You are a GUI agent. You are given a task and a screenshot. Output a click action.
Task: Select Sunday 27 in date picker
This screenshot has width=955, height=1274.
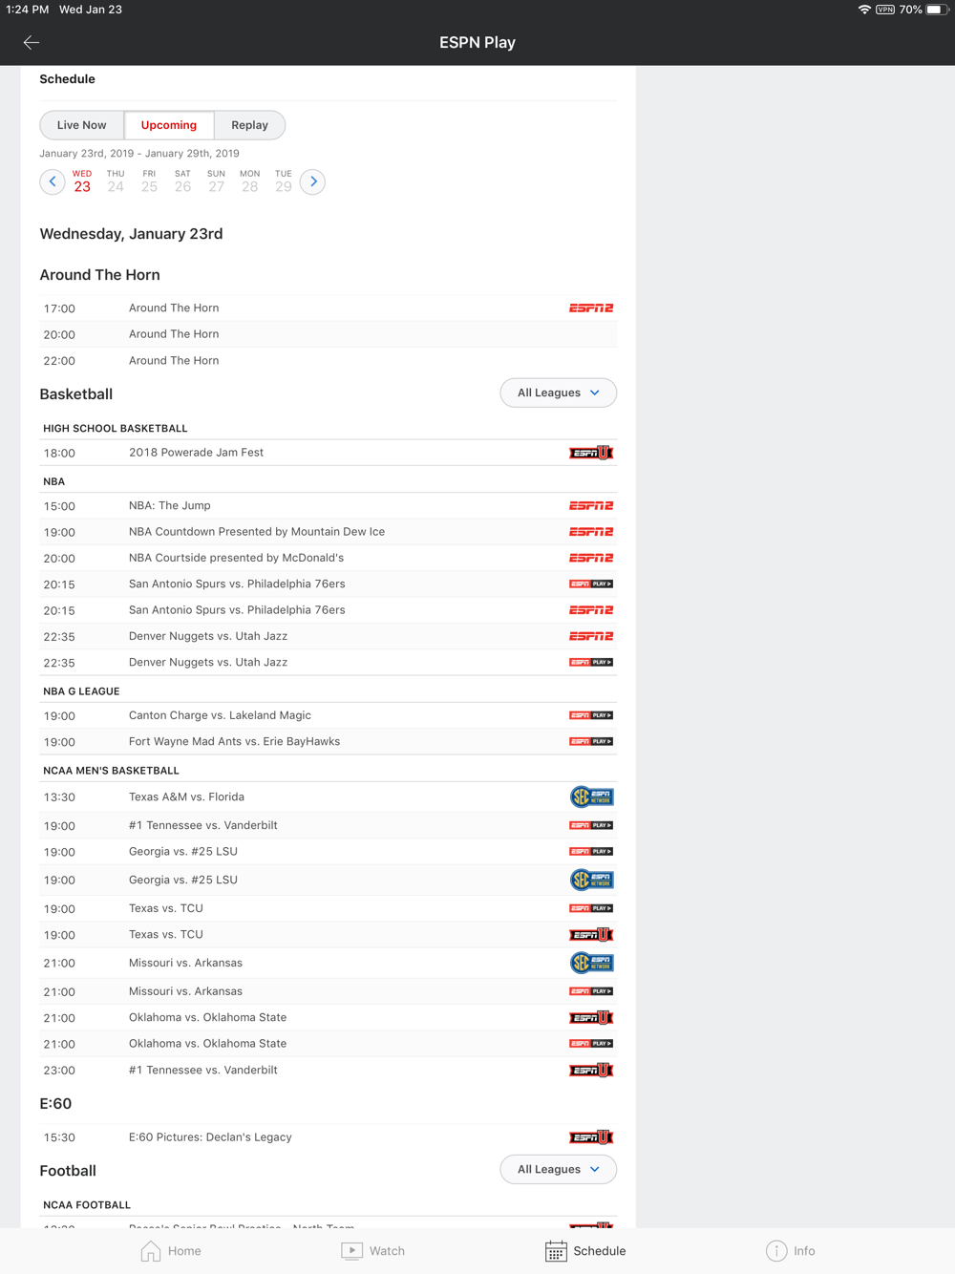coord(216,181)
